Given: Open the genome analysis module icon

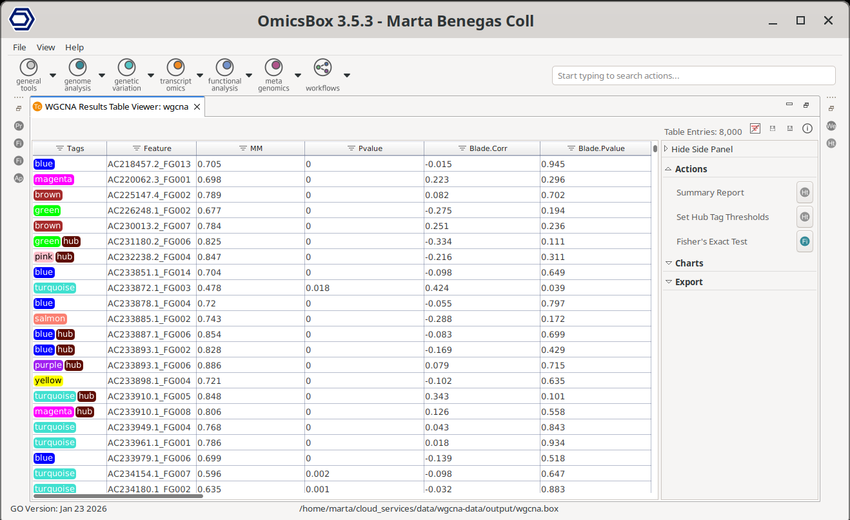Looking at the screenshot, I should coord(77,66).
